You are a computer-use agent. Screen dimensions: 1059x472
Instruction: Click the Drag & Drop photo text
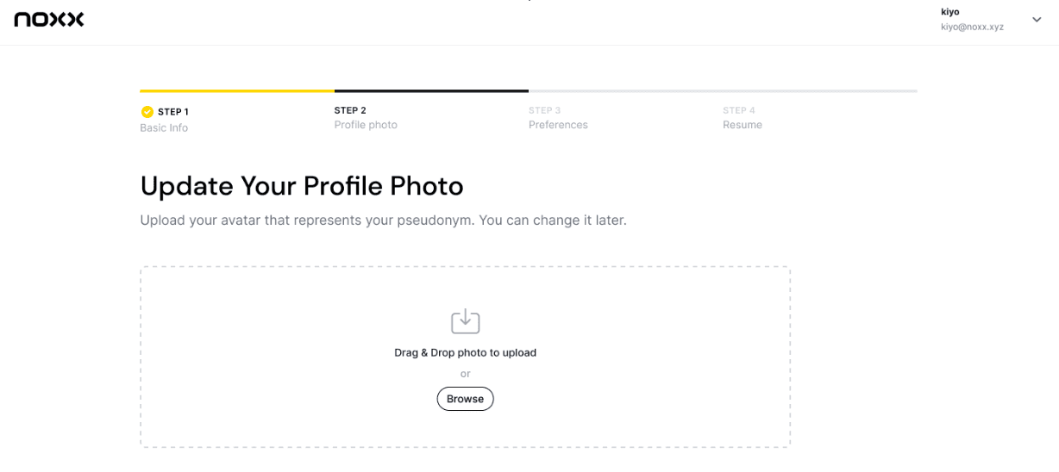[x=465, y=352]
